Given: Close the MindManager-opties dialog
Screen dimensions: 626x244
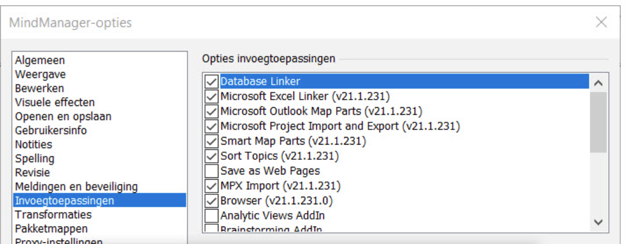Looking at the screenshot, I should [x=601, y=23].
